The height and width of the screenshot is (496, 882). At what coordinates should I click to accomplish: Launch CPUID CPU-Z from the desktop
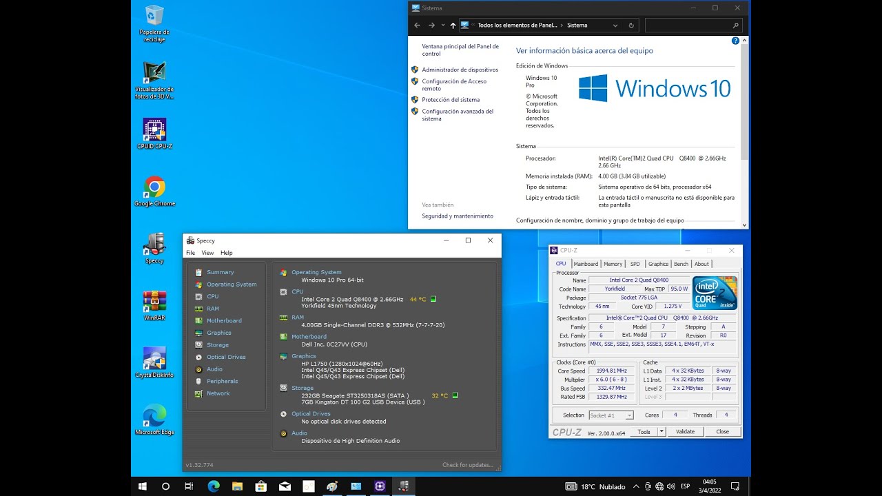click(154, 133)
